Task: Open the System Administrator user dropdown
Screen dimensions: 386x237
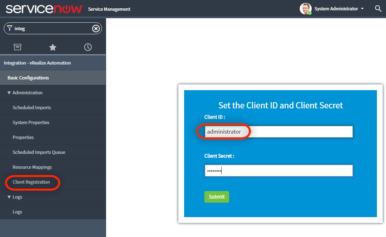Action: point(339,9)
